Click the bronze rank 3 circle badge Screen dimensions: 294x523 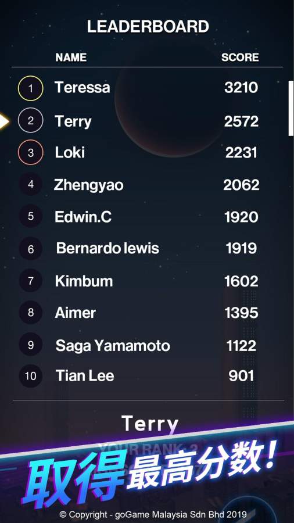tap(31, 152)
